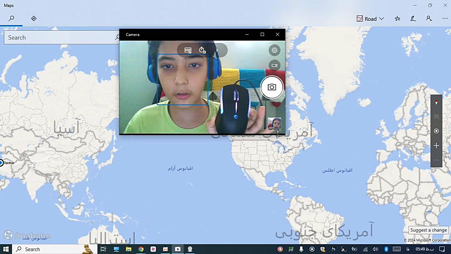
Task: Open the Windows Start menu
Action: 6,249
